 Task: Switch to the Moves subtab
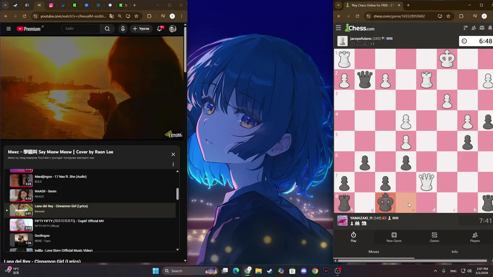pos(374,252)
